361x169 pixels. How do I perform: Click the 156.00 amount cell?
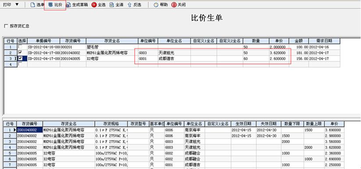tap(299, 59)
